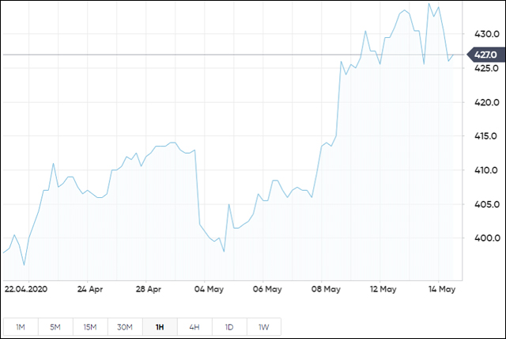Click the 22.04.2020 date label

point(25,290)
